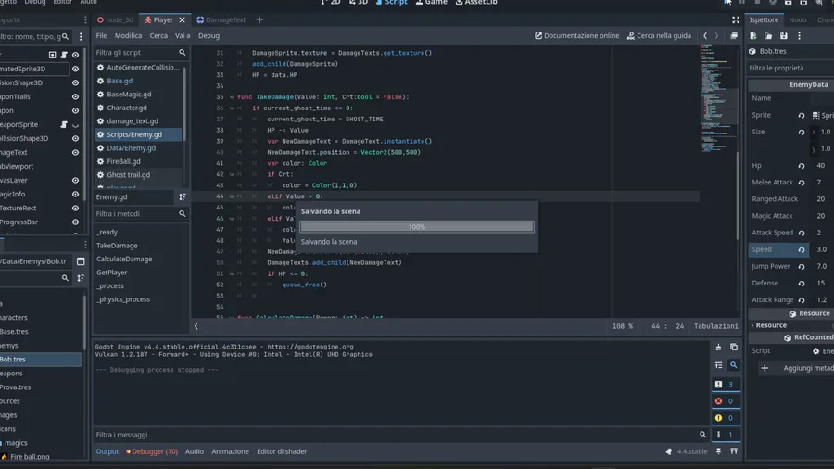Open script attached to WeaponSprite node
The image size is (834, 469).
(x=64, y=124)
